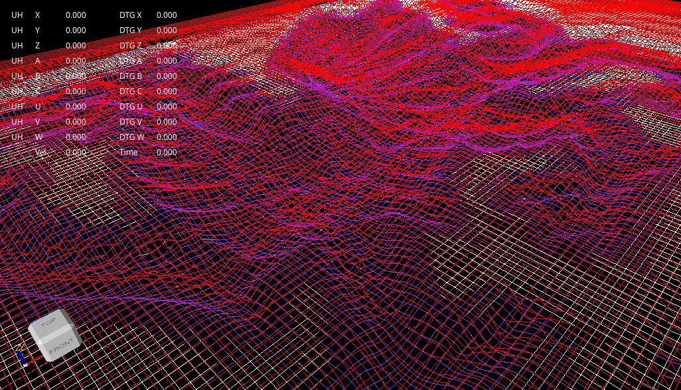Click the W axis letter in the UH column
This screenshot has height=390, width=681.
[38, 137]
